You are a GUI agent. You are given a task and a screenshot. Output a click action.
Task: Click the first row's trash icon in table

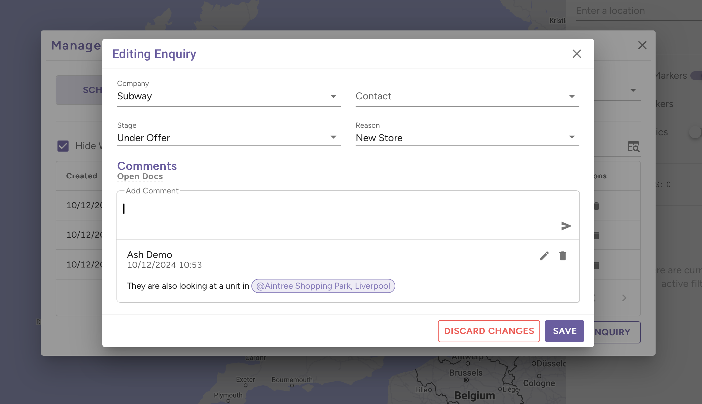pos(597,206)
